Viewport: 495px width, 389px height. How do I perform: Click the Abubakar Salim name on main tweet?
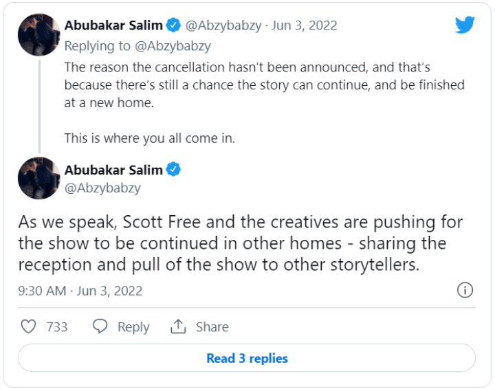(113, 170)
